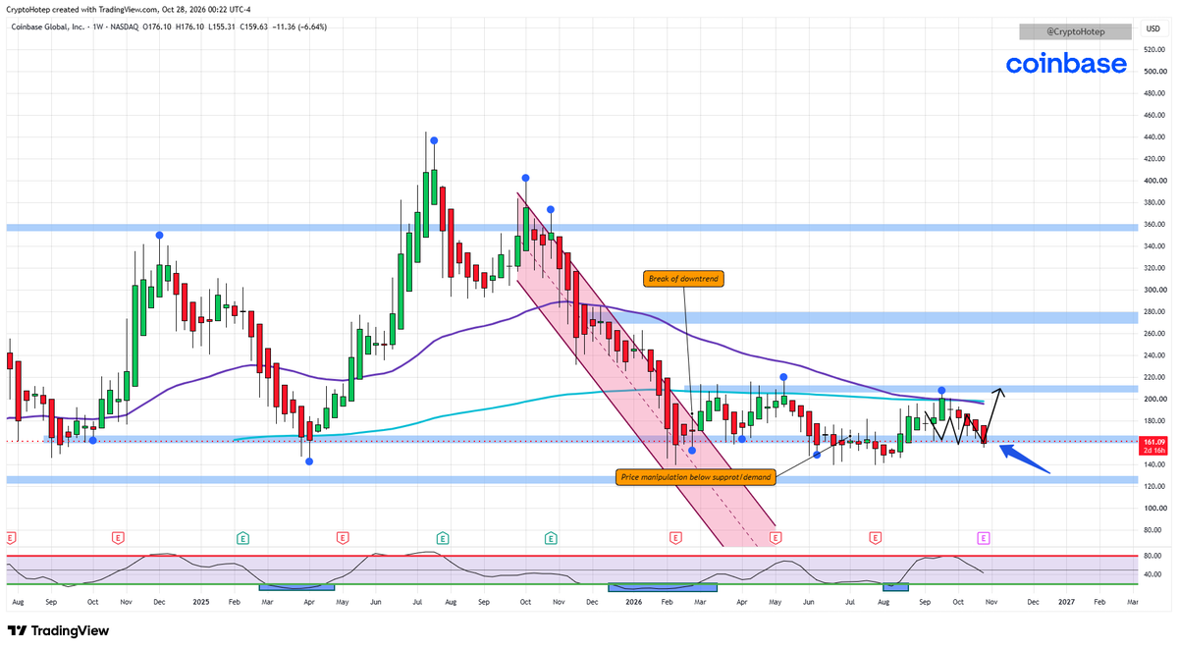1178x650 pixels.
Task: Click the 40.00 RSI axis label
Action: [x=1152, y=574]
